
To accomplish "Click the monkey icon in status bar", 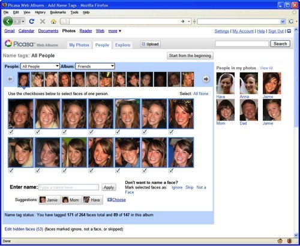I will point(280,241).
